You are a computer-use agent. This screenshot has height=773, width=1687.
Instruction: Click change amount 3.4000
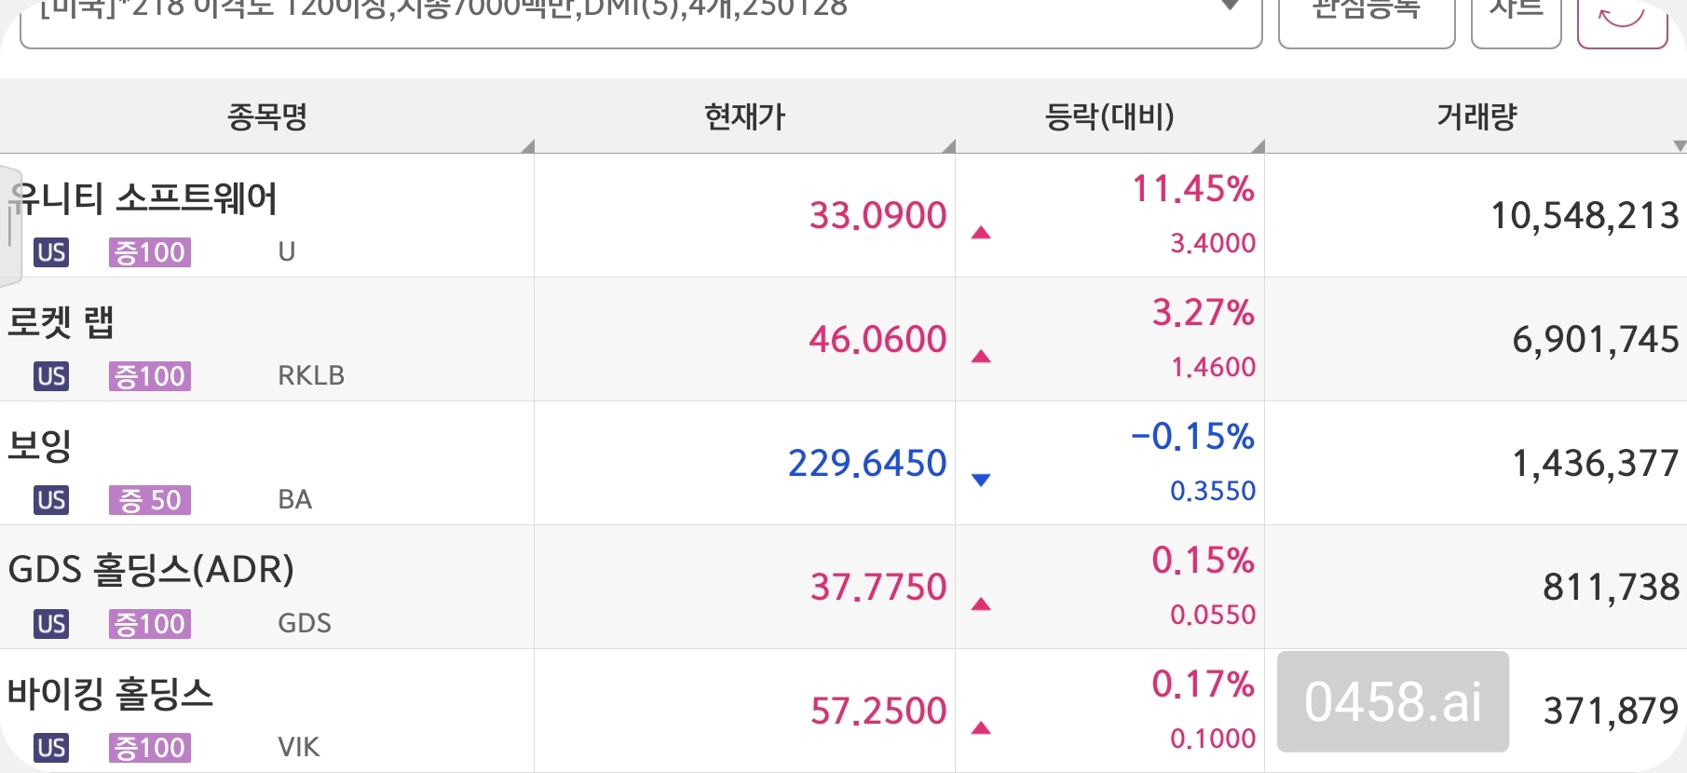coord(1213,243)
